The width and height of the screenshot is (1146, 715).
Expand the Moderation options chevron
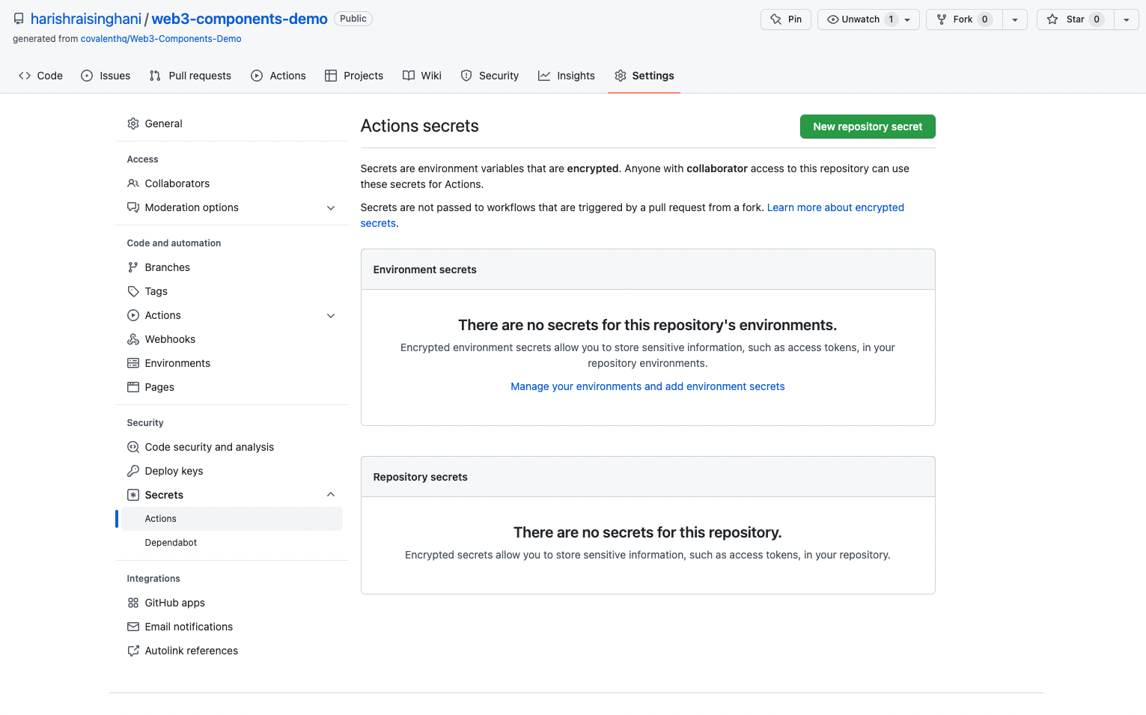coord(331,208)
